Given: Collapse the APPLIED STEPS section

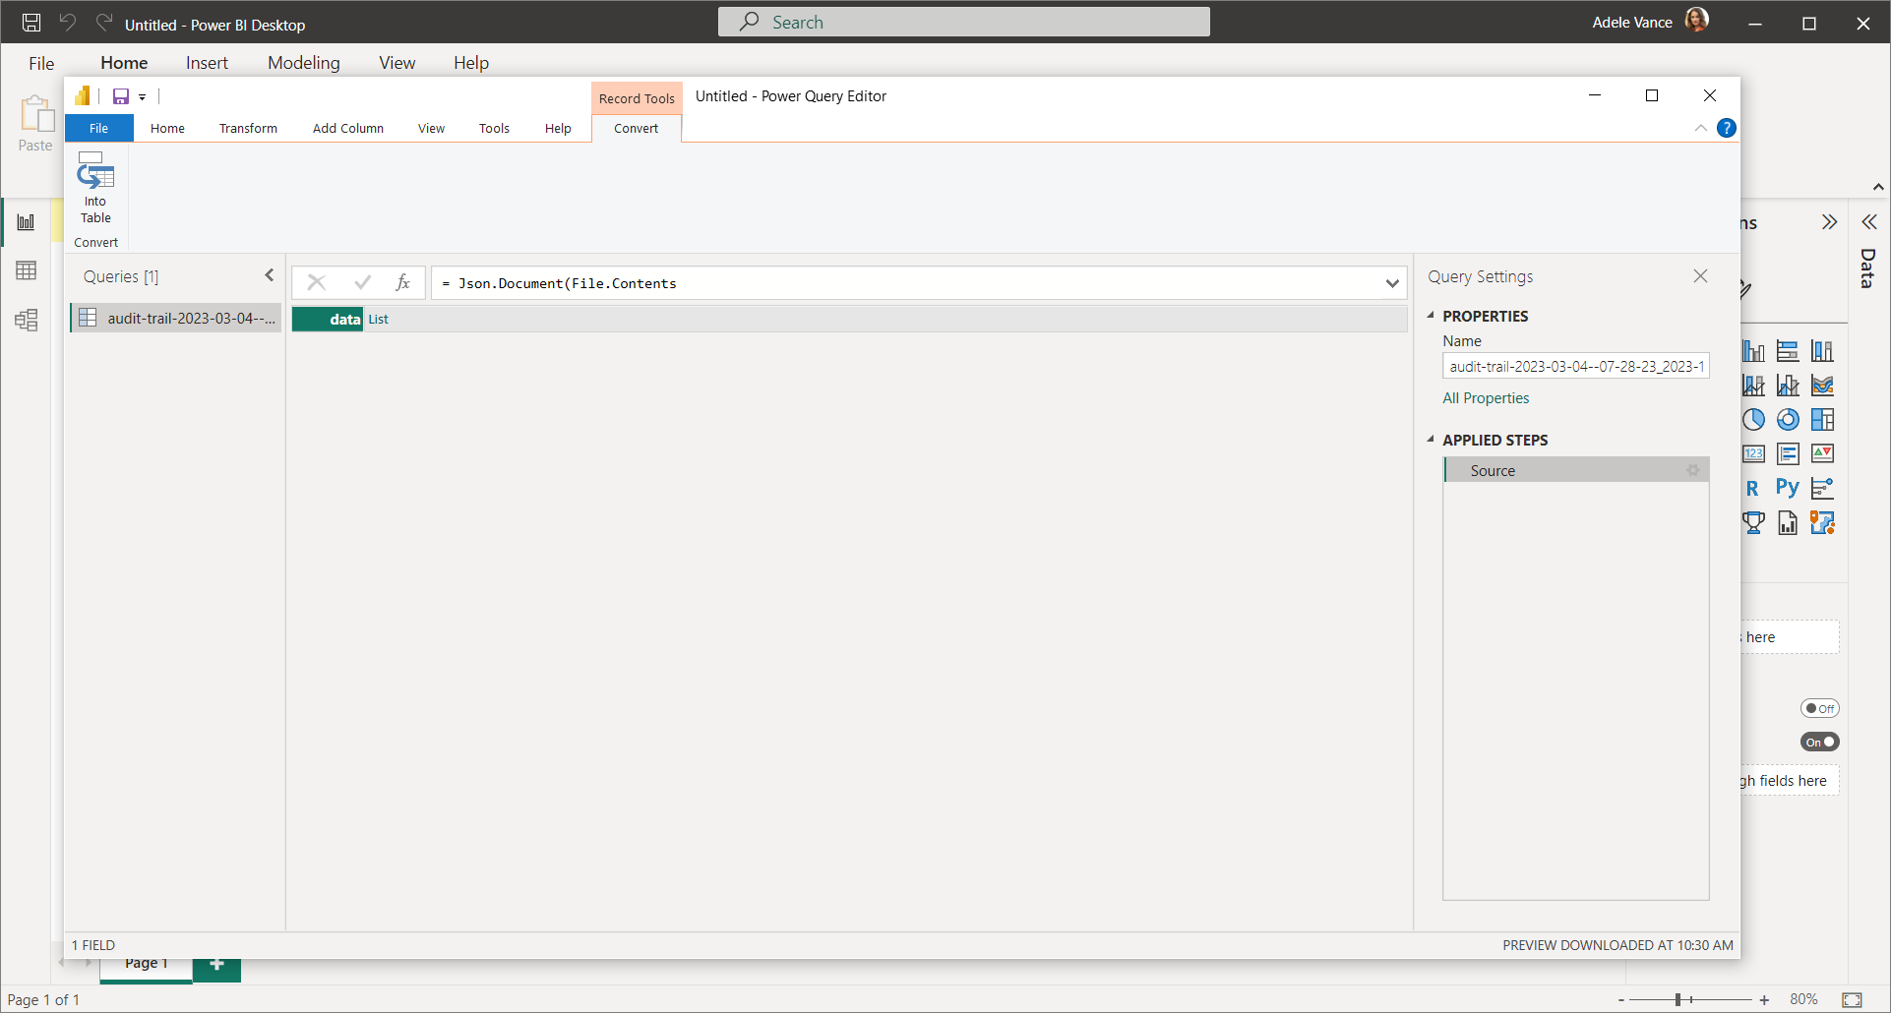Looking at the screenshot, I should 1431,440.
